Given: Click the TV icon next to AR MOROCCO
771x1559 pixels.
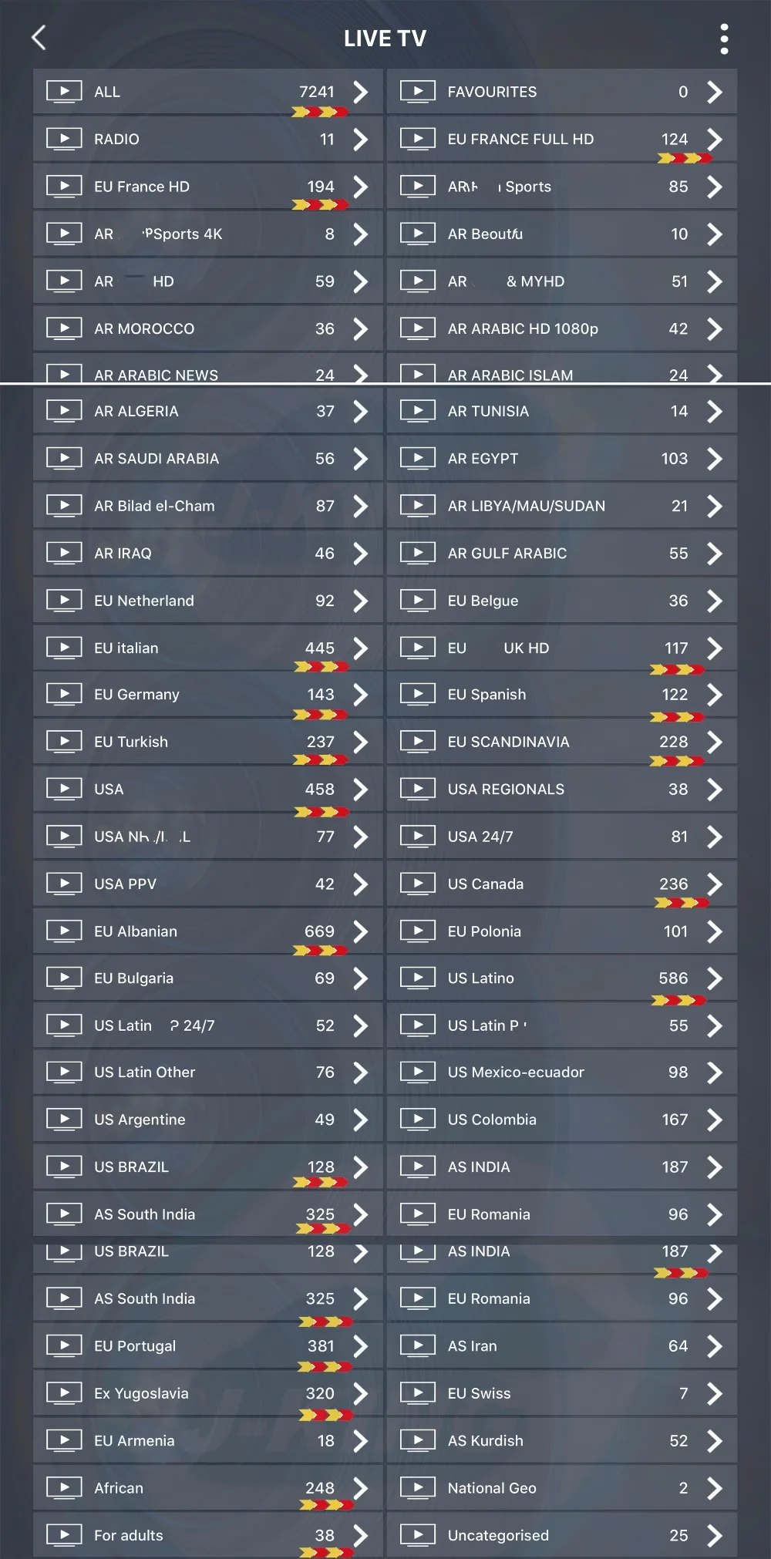Looking at the screenshot, I should [x=64, y=328].
